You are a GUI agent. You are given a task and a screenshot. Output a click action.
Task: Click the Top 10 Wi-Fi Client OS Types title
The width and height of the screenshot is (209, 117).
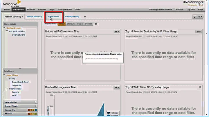(x=147, y=87)
